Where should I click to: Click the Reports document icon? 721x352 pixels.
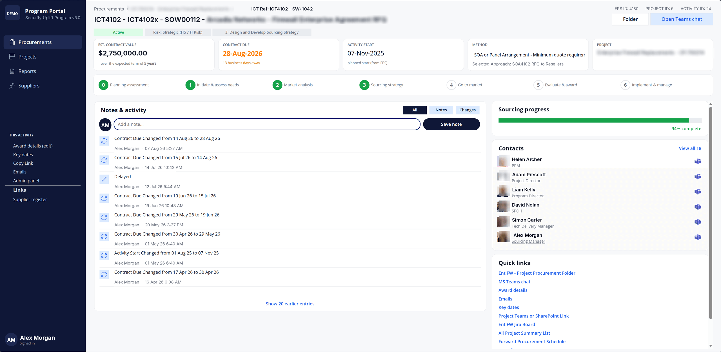[x=12, y=71]
